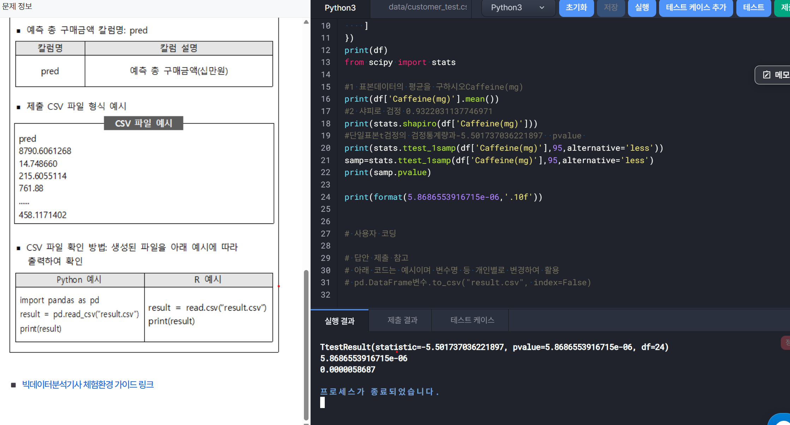Open the data/customer_test.csv file tab
The height and width of the screenshot is (425, 790).
point(427,7)
